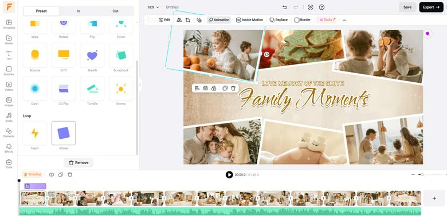
Task: Select the Shake loop animation
Action: point(64,133)
